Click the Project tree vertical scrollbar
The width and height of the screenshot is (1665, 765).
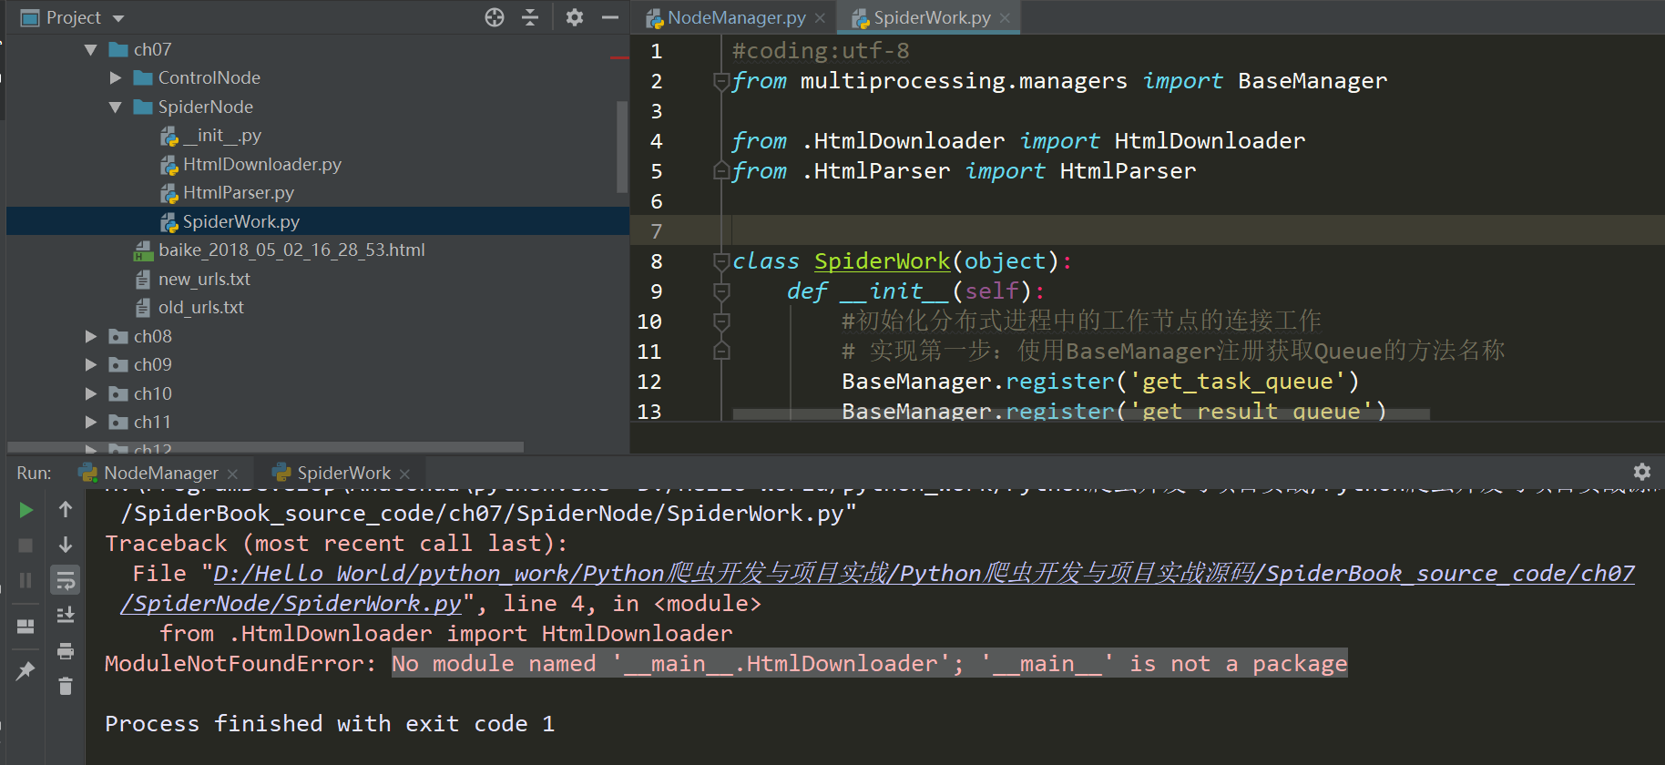click(x=623, y=147)
